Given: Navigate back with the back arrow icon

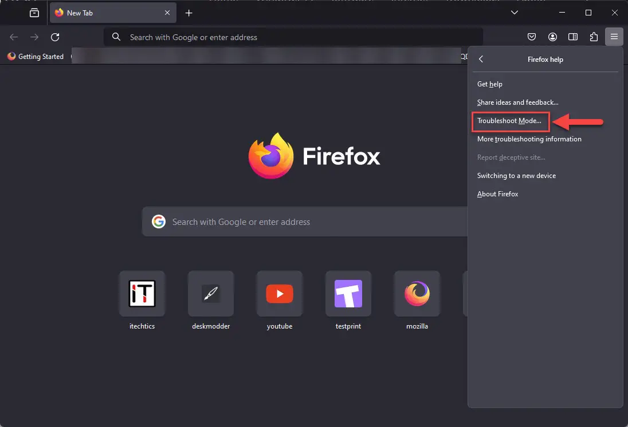Looking at the screenshot, I should point(13,37).
